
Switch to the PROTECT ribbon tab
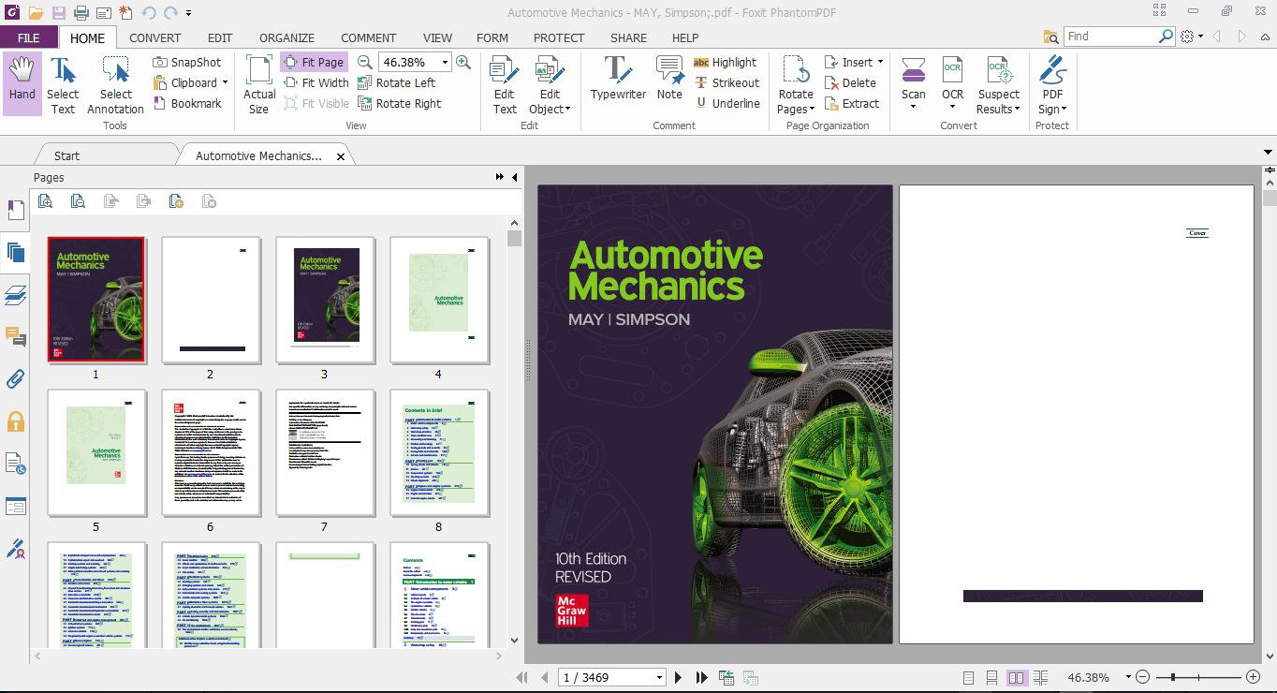[559, 37]
